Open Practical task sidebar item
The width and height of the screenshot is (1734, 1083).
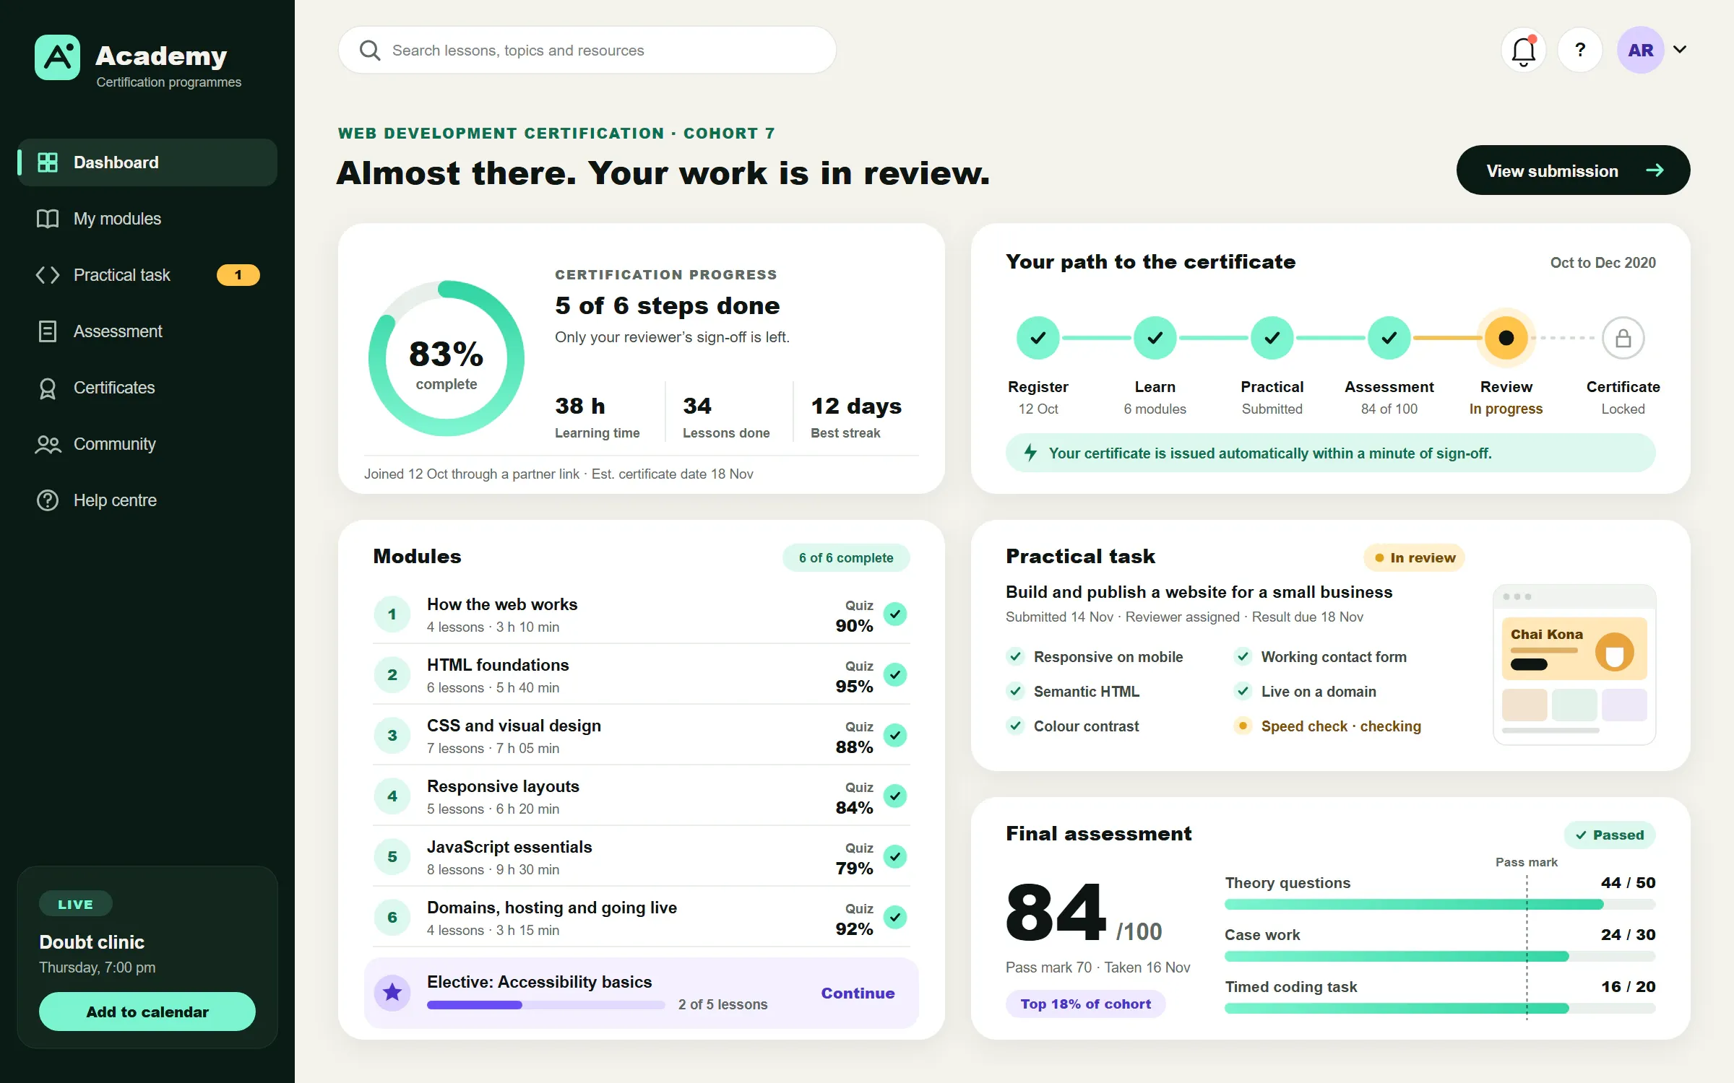[147, 275]
